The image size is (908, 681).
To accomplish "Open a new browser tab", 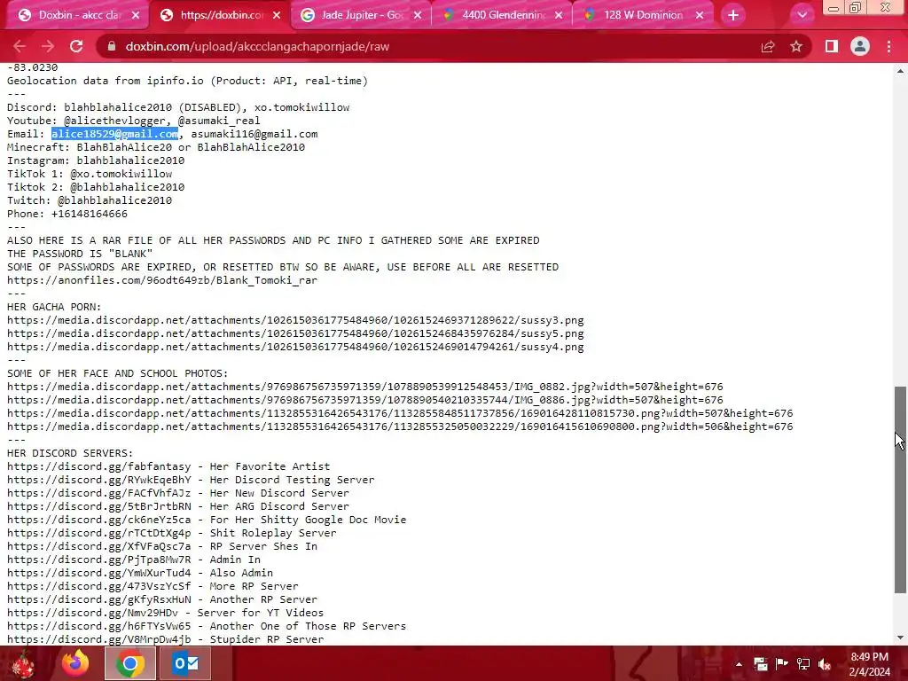I will pos(733,15).
